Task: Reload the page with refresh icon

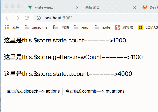Action: tap(27, 18)
